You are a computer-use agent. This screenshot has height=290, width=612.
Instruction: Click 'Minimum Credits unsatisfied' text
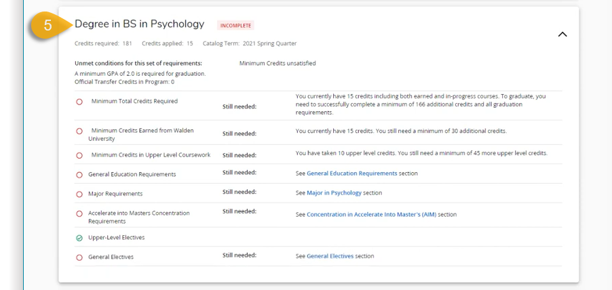tap(278, 63)
